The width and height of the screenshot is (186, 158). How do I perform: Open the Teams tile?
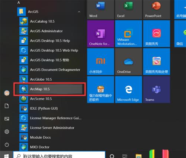point(157,90)
